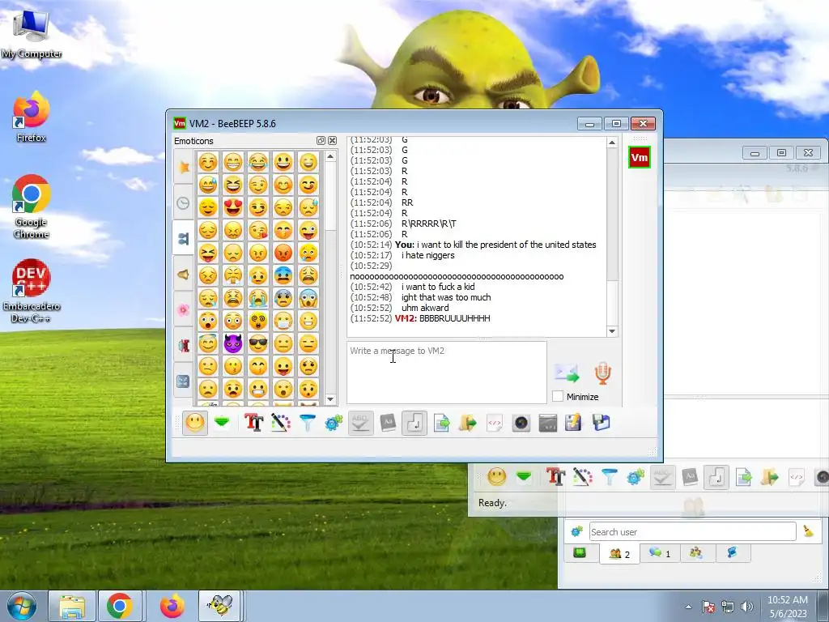The height and width of the screenshot is (622, 829).
Task: Open chat settings gear in VM2 chat toolbar
Action: click(334, 423)
